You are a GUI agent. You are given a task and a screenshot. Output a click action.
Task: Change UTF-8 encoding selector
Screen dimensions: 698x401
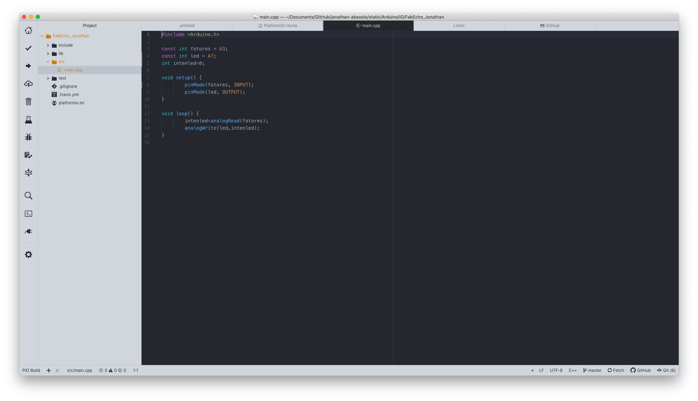pos(556,370)
